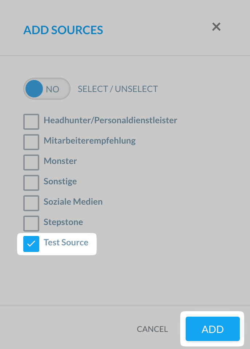This screenshot has width=250, height=349.
Task: Select the Sonstige checkbox
Action: pos(31,183)
